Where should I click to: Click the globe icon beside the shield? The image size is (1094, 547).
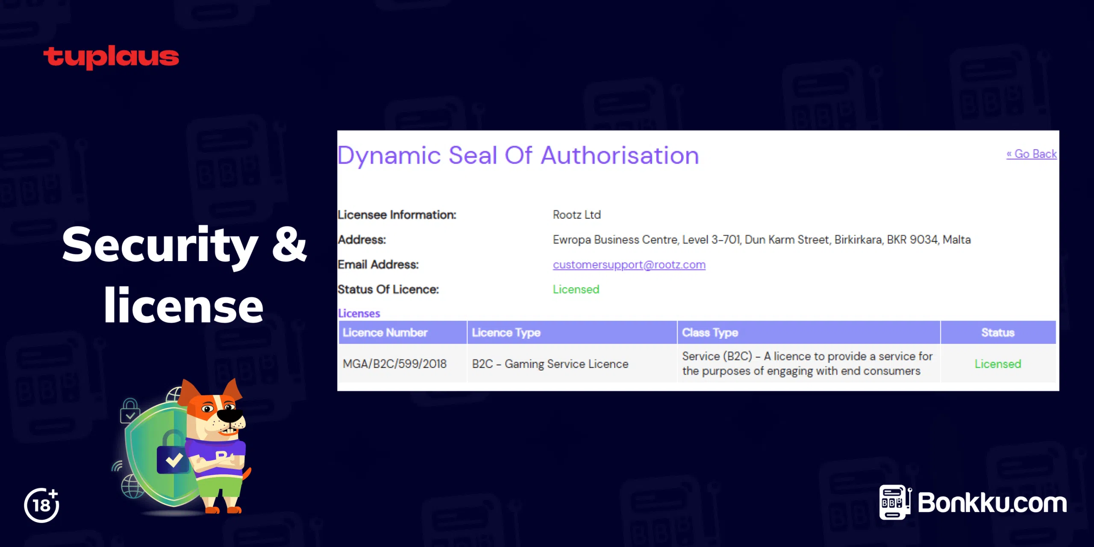(x=132, y=487)
